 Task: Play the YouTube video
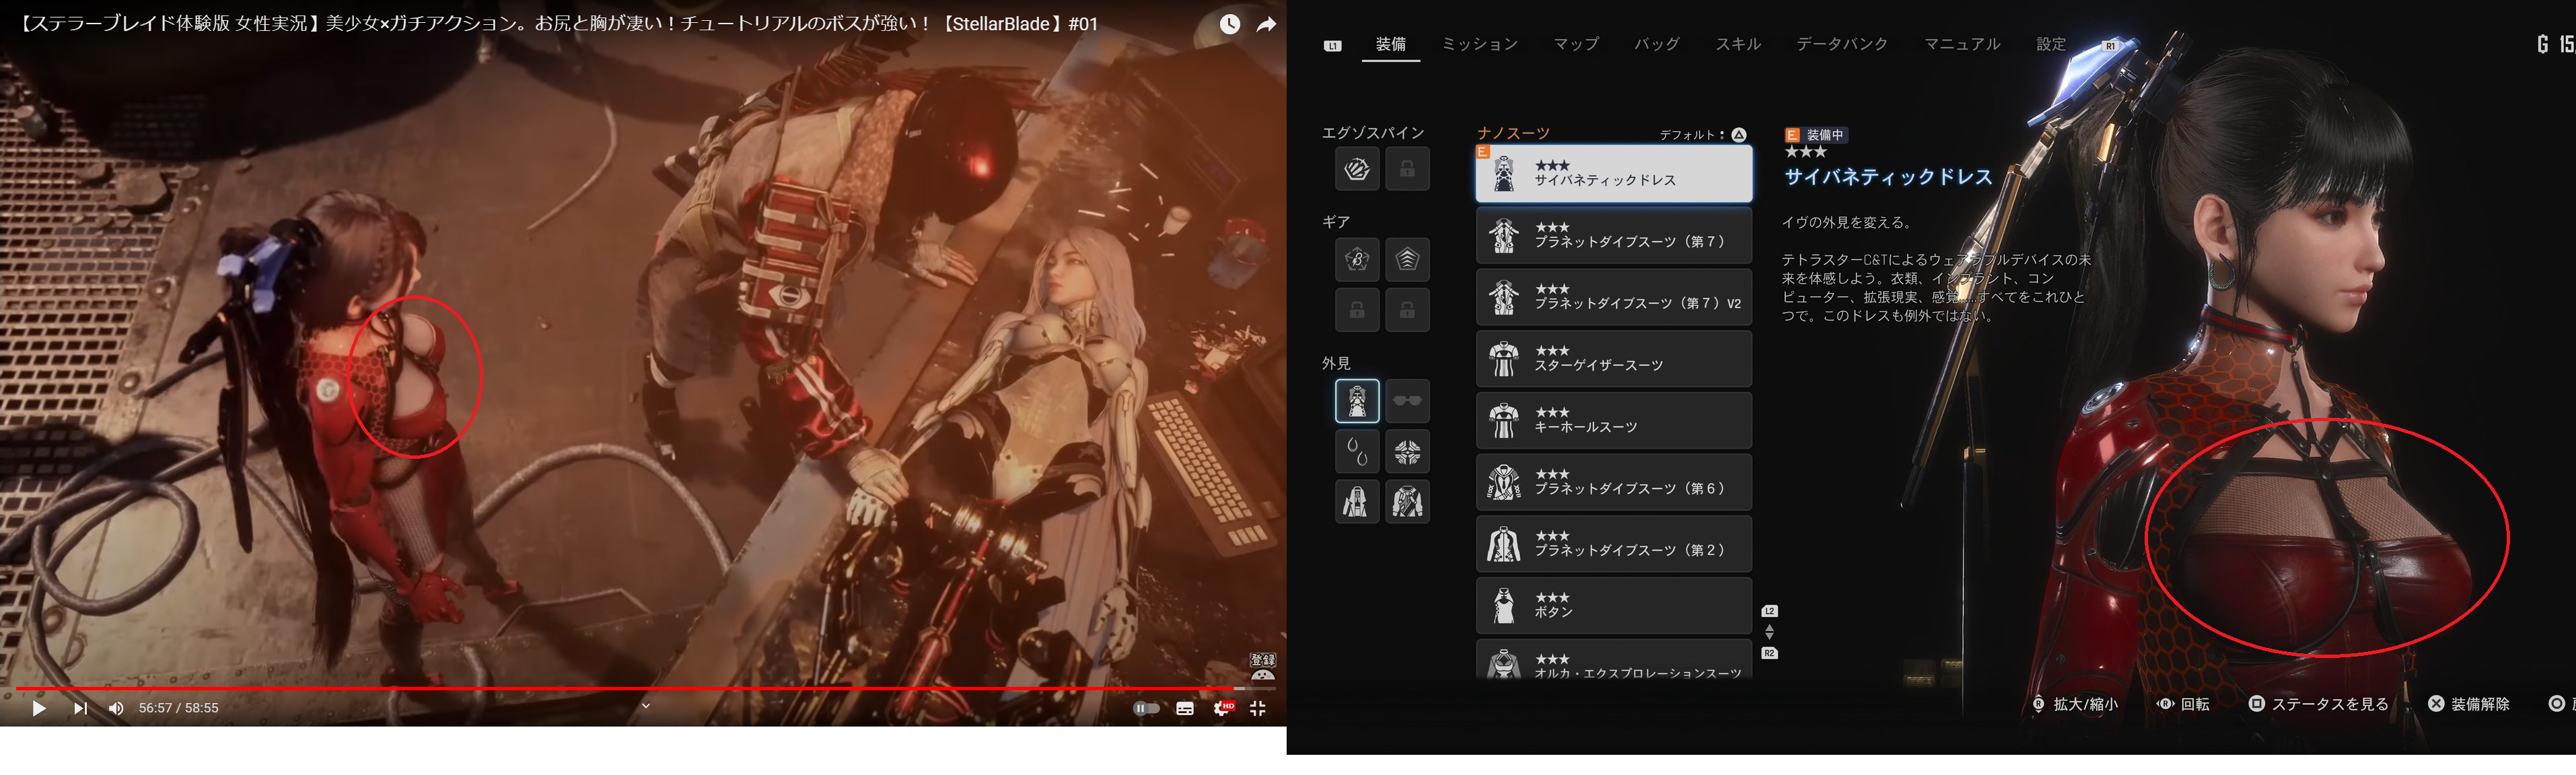[39, 708]
